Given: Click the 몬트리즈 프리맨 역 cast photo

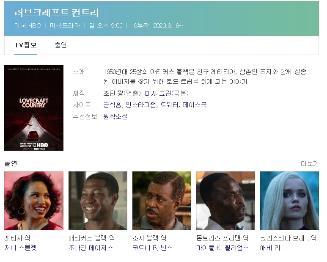Looking at the screenshot, I should tap(225, 201).
